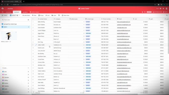Click the base history clock icon
Image resolution: width=169 pixels, height=95 pixels.
(x=145, y=12)
